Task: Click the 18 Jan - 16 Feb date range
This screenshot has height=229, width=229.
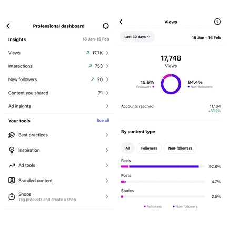Action: [206, 38]
